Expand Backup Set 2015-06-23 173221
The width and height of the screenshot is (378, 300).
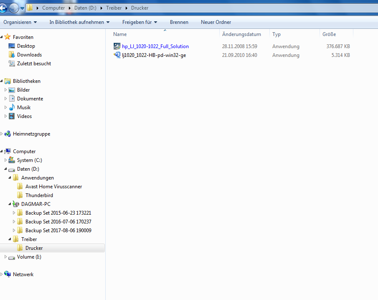pos(14,213)
